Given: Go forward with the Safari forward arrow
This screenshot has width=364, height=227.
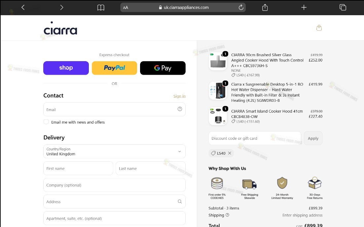Looking at the screenshot, I should 61,7.
